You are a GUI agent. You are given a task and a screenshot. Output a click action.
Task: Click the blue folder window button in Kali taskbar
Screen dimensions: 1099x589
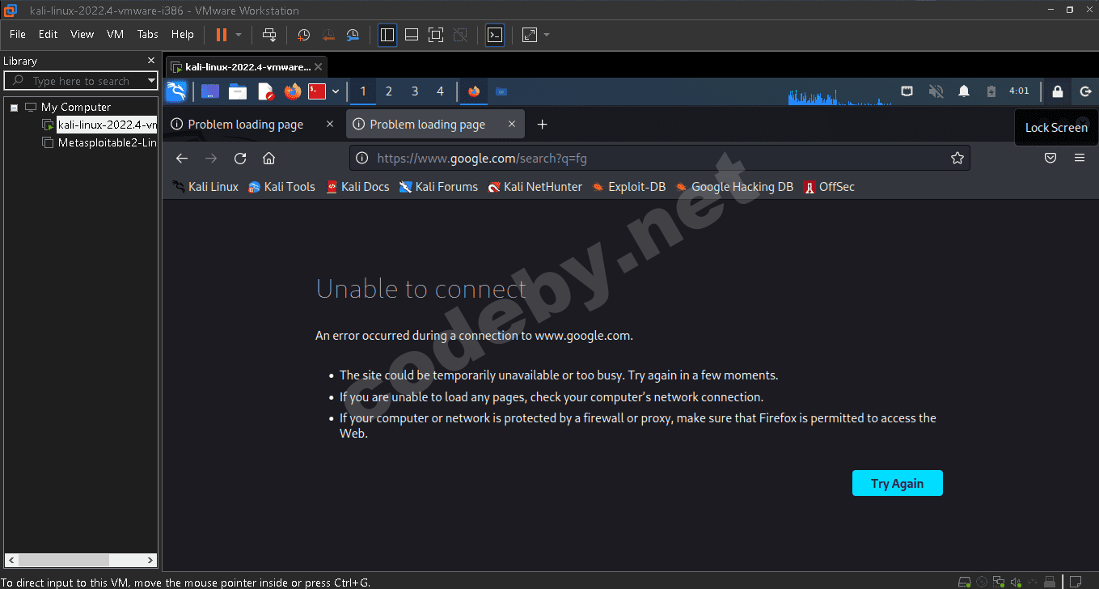[x=501, y=91]
